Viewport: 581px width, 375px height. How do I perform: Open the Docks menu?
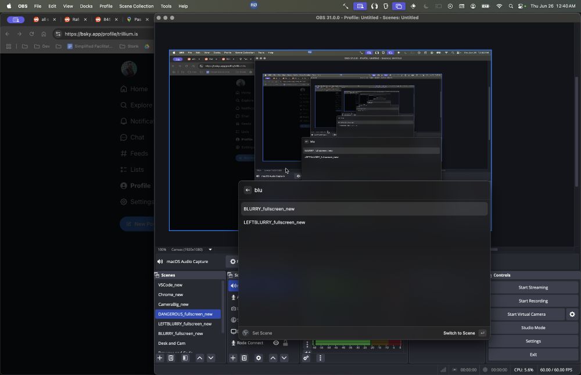(x=86, y=6)
